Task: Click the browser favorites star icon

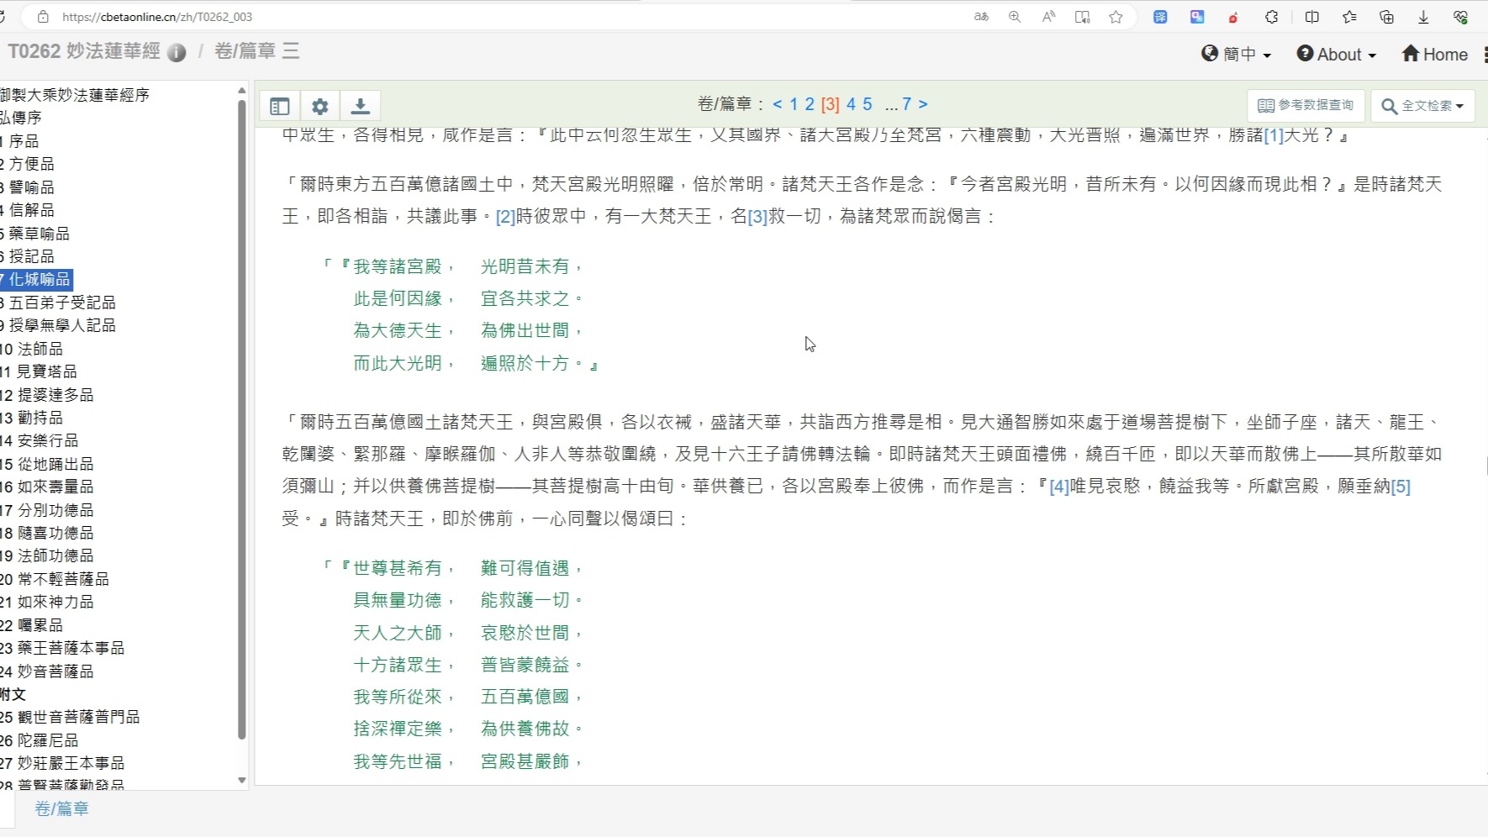Action: [1116, 17]
